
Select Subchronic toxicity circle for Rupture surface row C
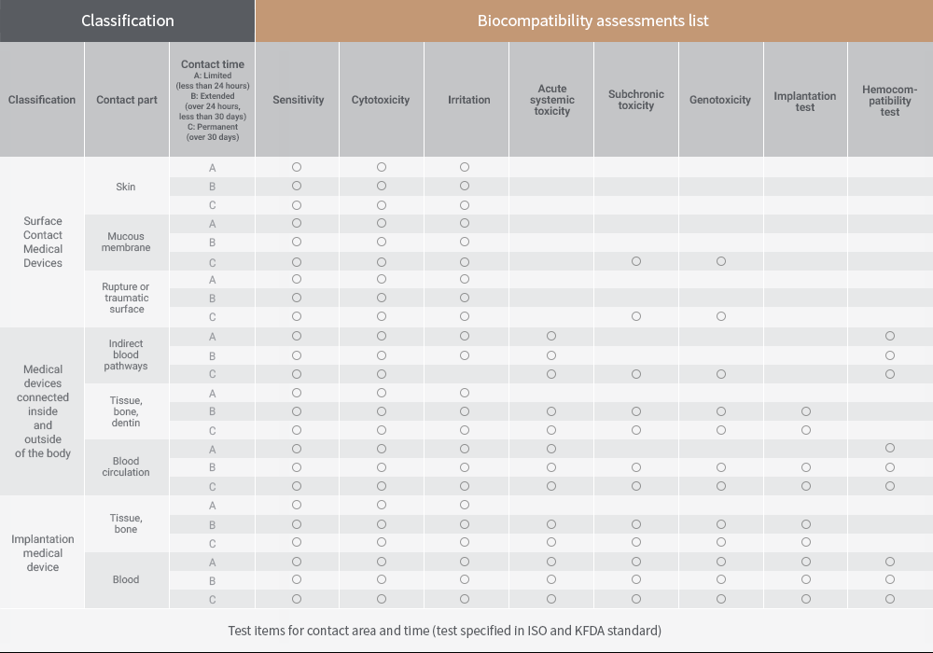(636, 316)
